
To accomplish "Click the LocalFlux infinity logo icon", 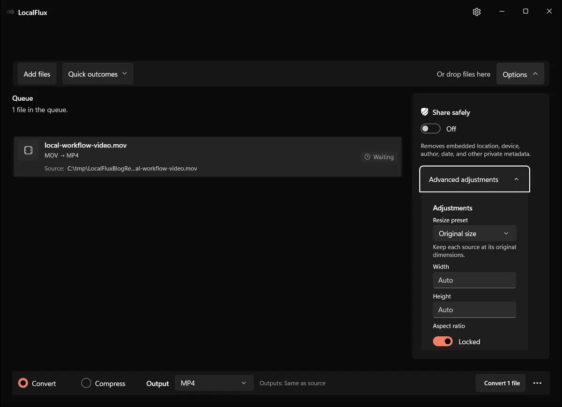I will pos(10,12).
